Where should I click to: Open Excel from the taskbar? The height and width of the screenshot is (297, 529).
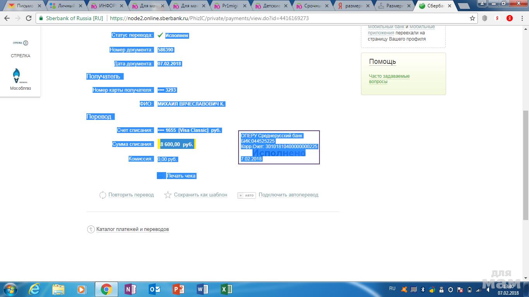[x=226, y=289]
